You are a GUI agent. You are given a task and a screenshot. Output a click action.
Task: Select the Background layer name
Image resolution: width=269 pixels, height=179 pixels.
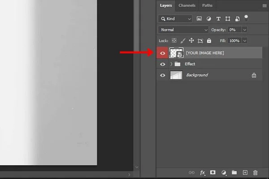(x=197, y=75)
